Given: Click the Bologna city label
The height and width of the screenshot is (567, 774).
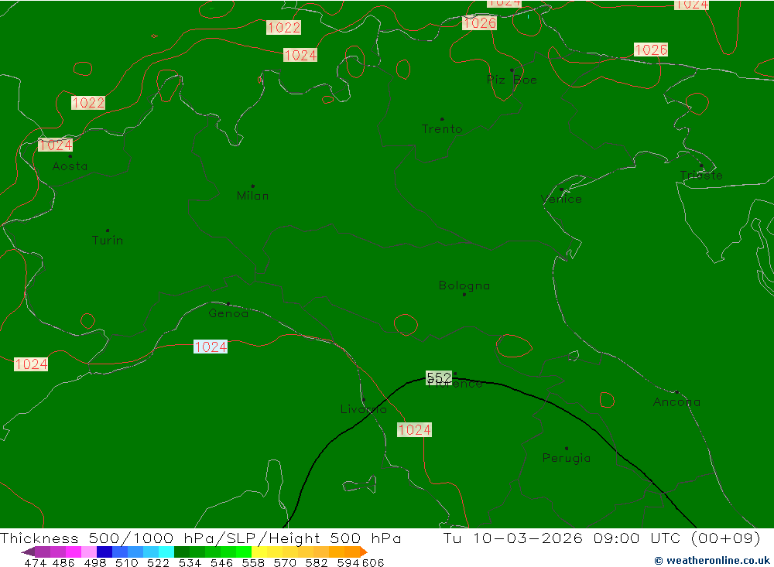Looking at the screenshot, I should tap(464, 285).
